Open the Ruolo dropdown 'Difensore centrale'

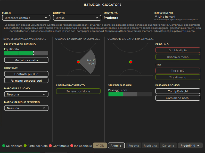coord(26,18)
